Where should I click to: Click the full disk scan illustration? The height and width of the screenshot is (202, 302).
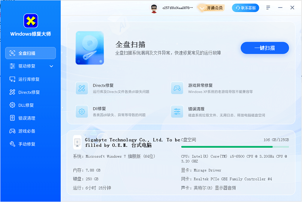click(90, 47)
